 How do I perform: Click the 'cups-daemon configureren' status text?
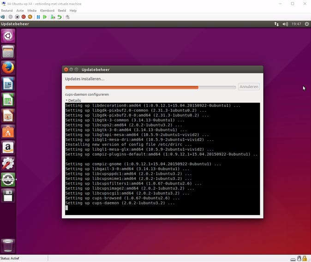coord(87,95)
